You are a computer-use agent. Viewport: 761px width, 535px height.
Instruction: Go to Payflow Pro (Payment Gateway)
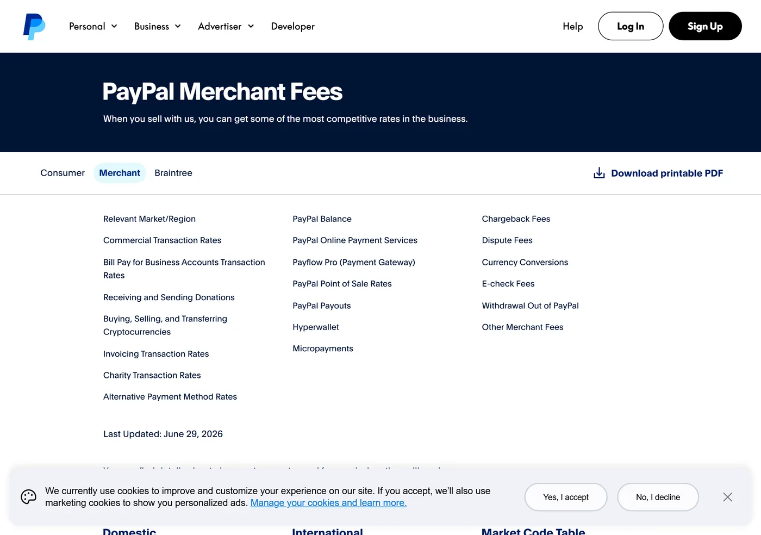(354, 262)
